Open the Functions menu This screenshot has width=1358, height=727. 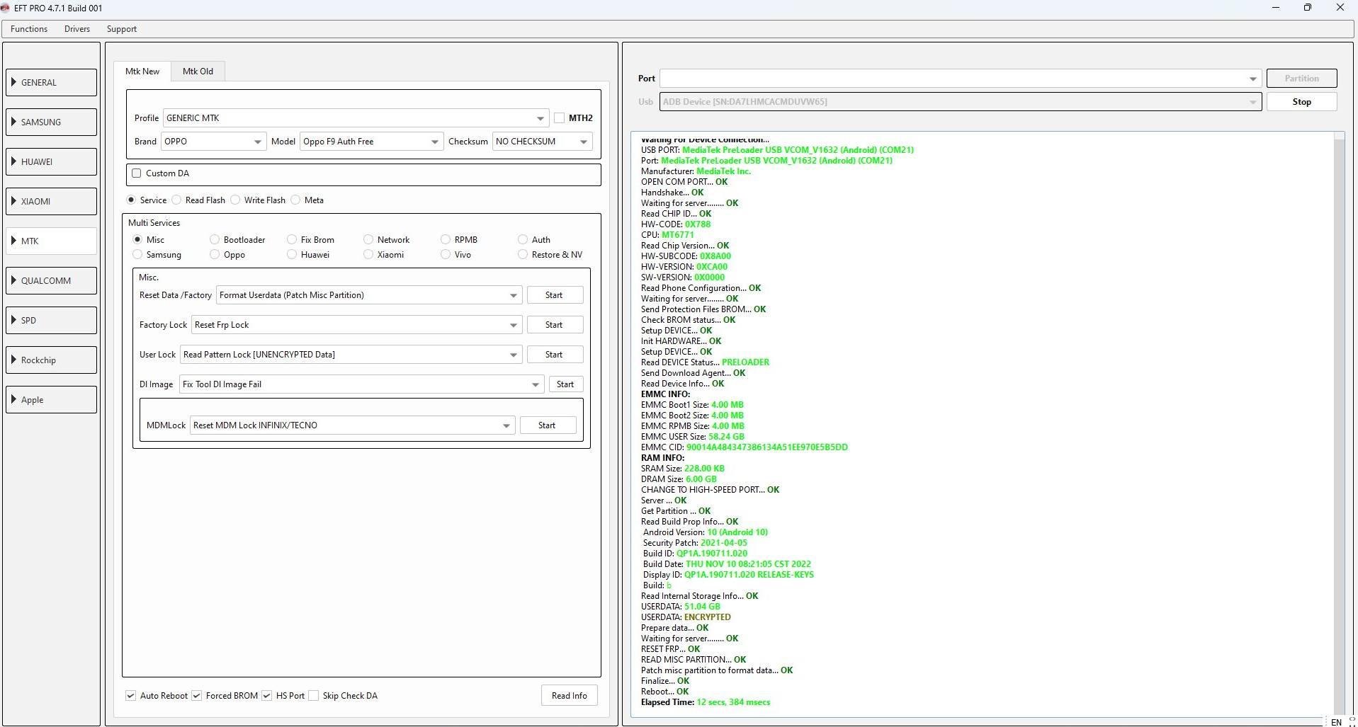pyautogui.click(x=29, y=29)
